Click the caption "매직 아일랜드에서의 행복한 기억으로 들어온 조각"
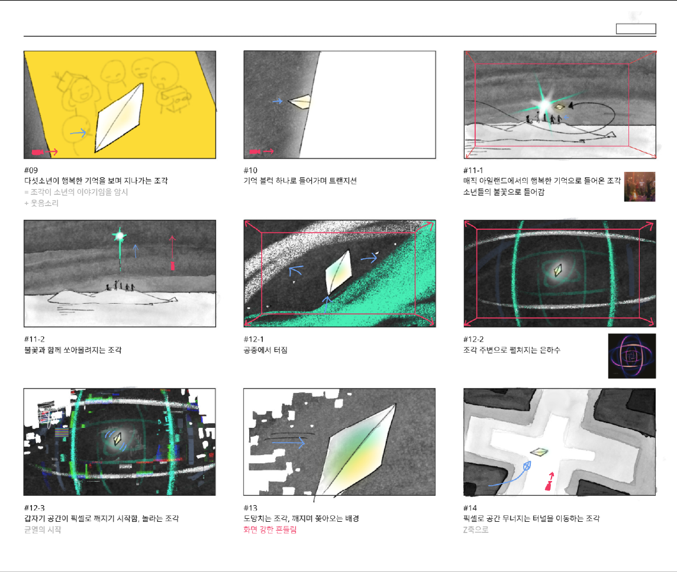 click(x=542, y=181)
